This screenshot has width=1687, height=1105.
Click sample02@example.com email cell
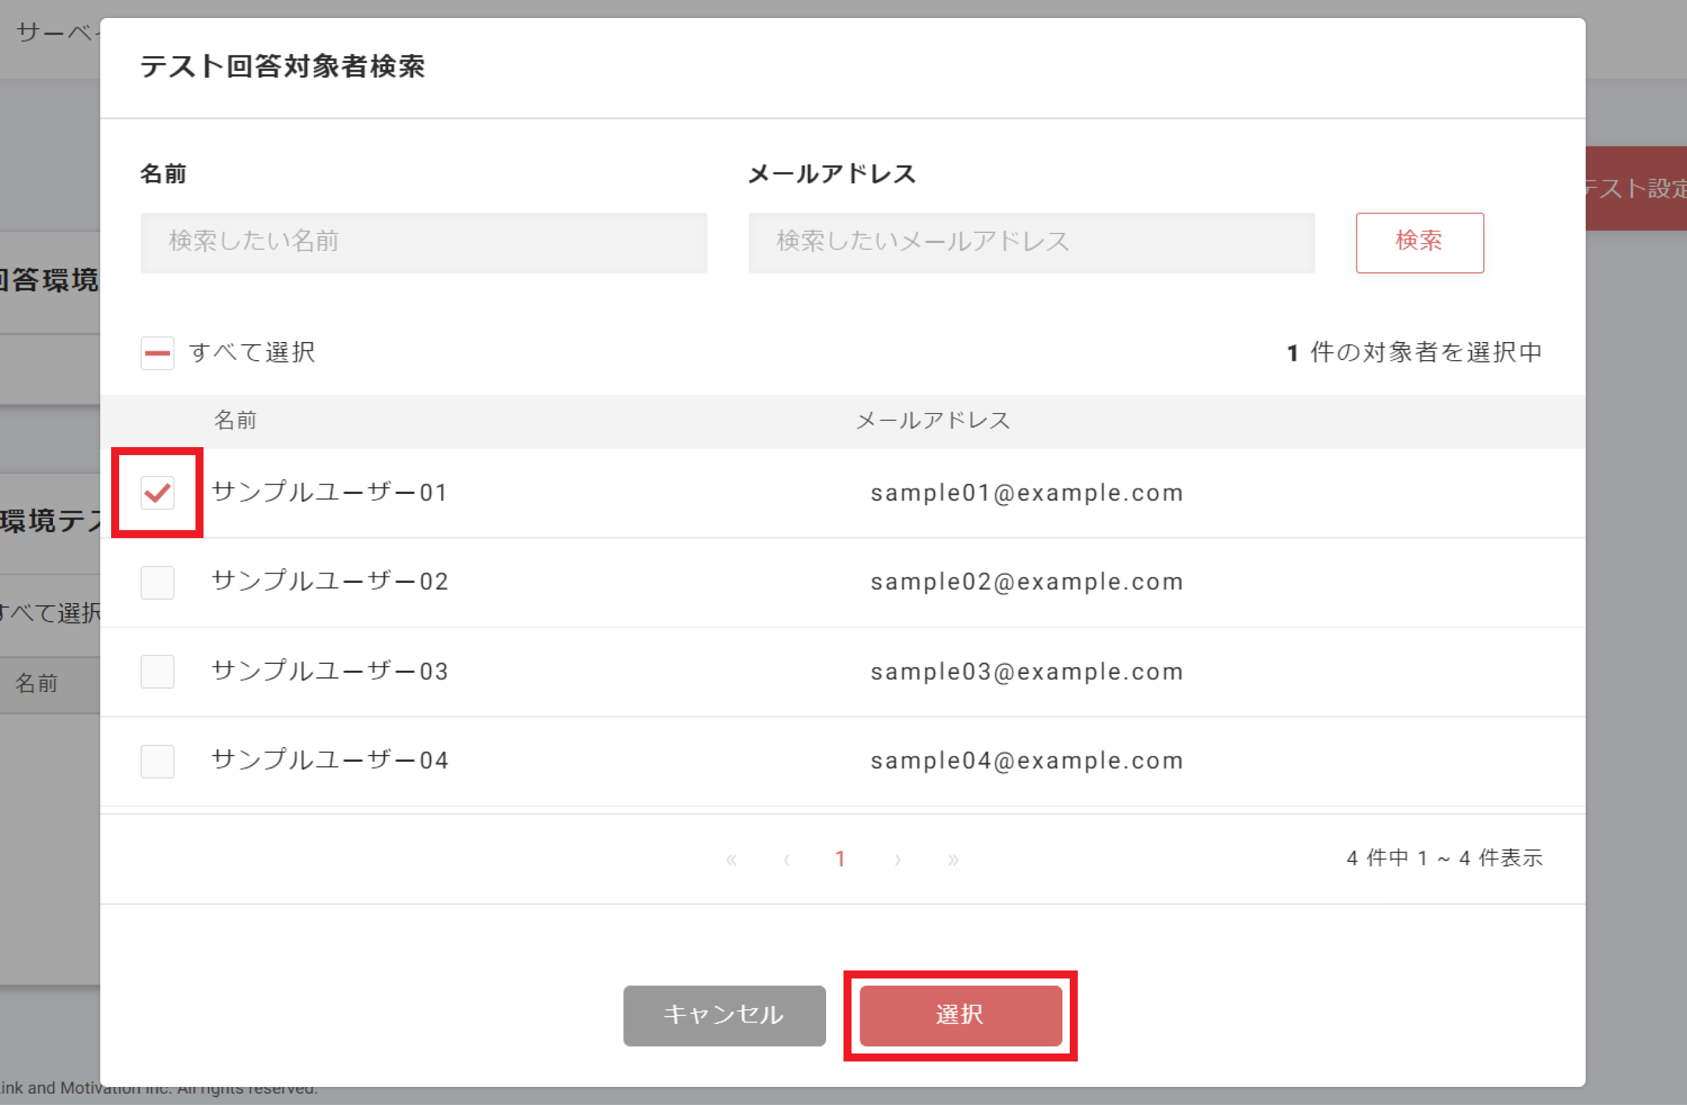click(1026, 582)
